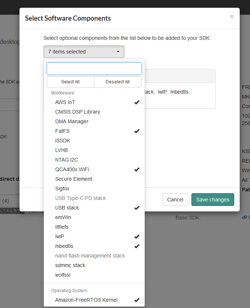Check the wolfssl component
This screenshot has height=308, width=250.
(x=63, y=275)
